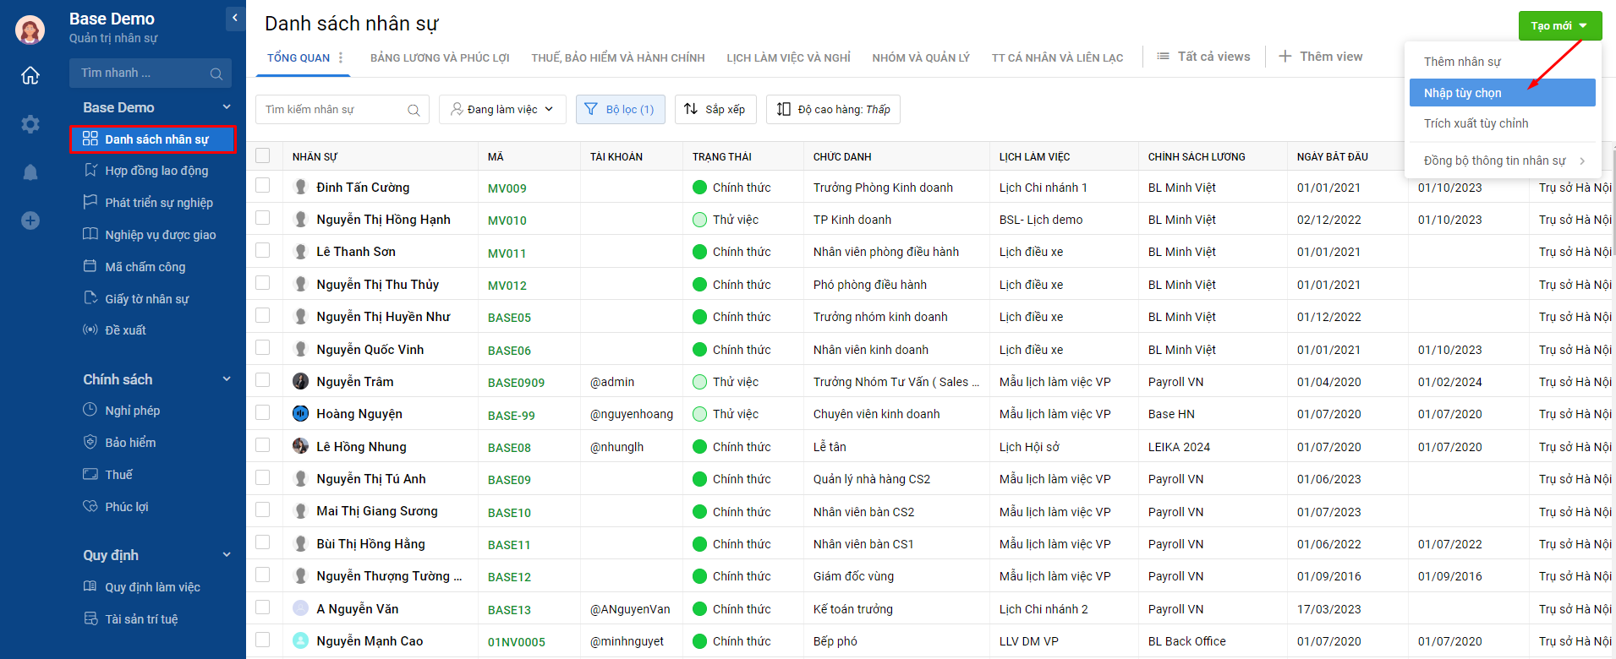1616x659 pixels.
Task: Open the user avatar at top left
Action: coord(30,30)
